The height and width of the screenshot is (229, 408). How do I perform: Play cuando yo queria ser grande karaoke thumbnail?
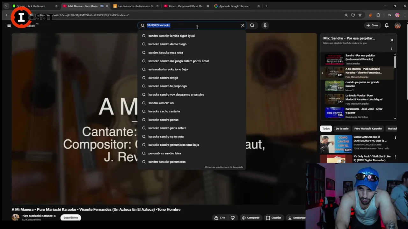coord(334,86)
